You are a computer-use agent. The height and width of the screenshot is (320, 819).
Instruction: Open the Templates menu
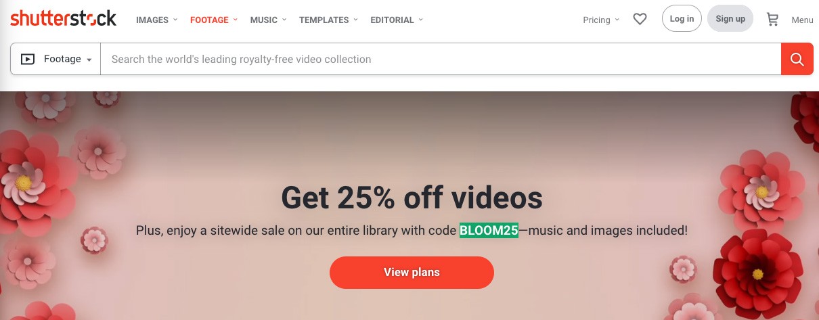(x=328, y=20)
